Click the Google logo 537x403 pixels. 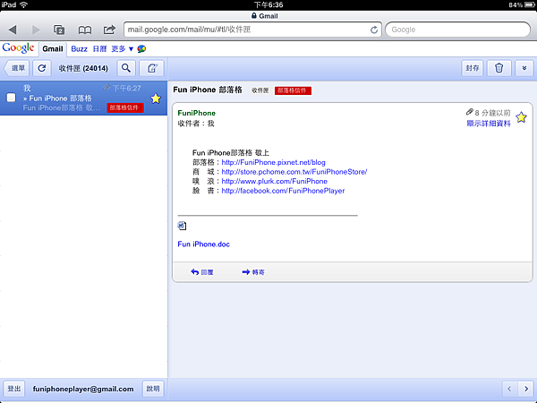(18, 48)
